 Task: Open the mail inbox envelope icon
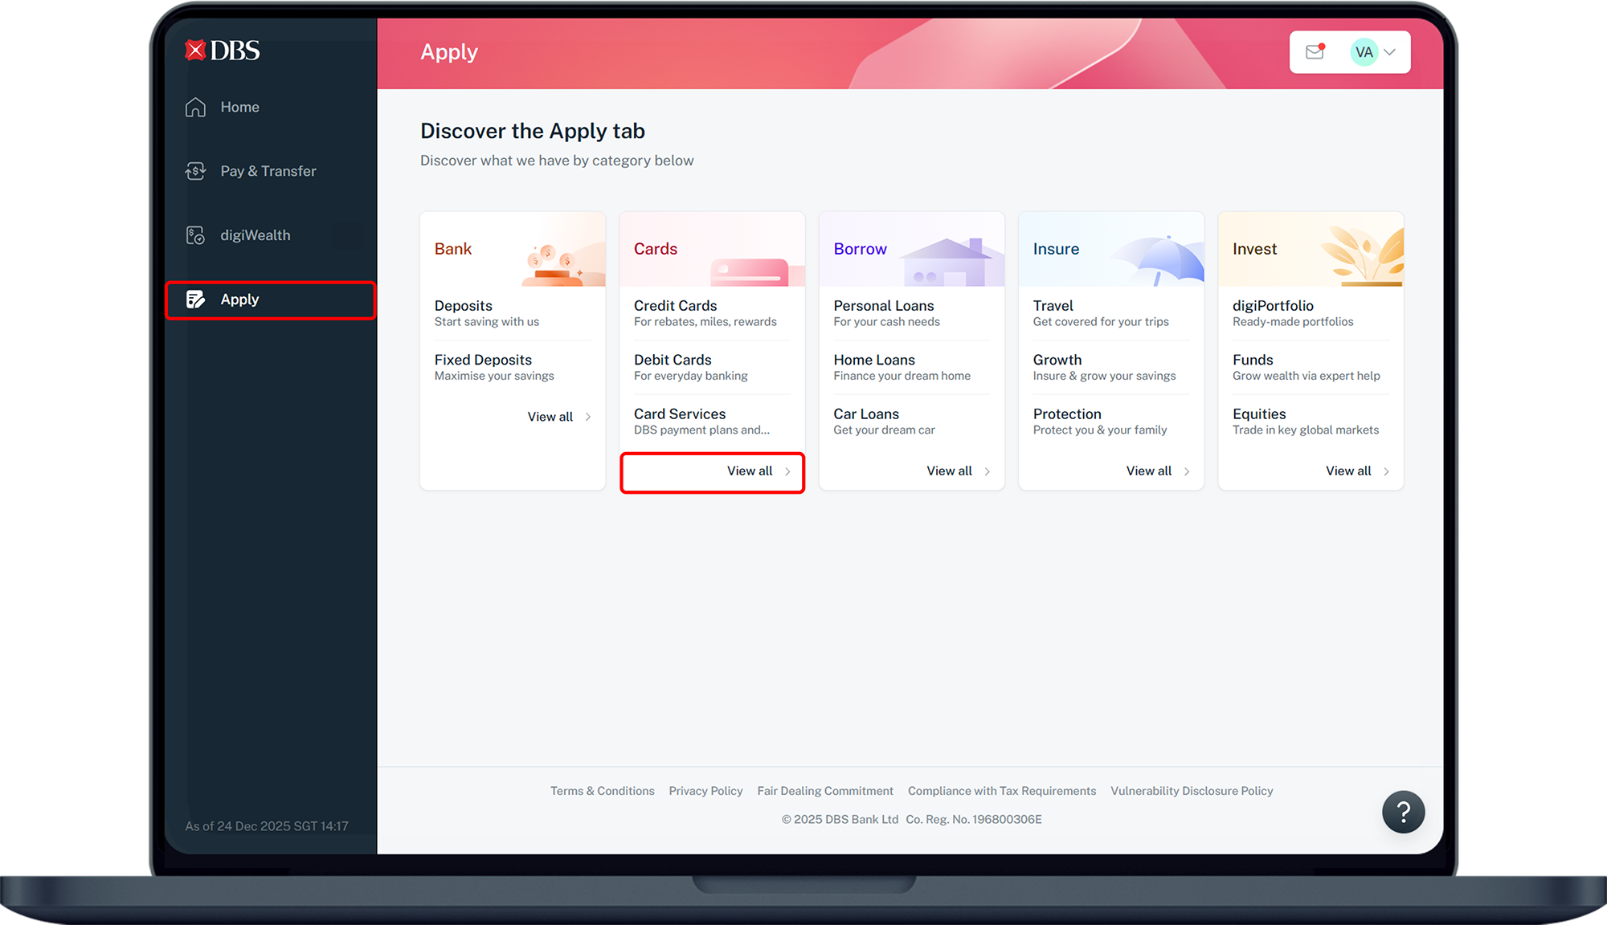1315,52
